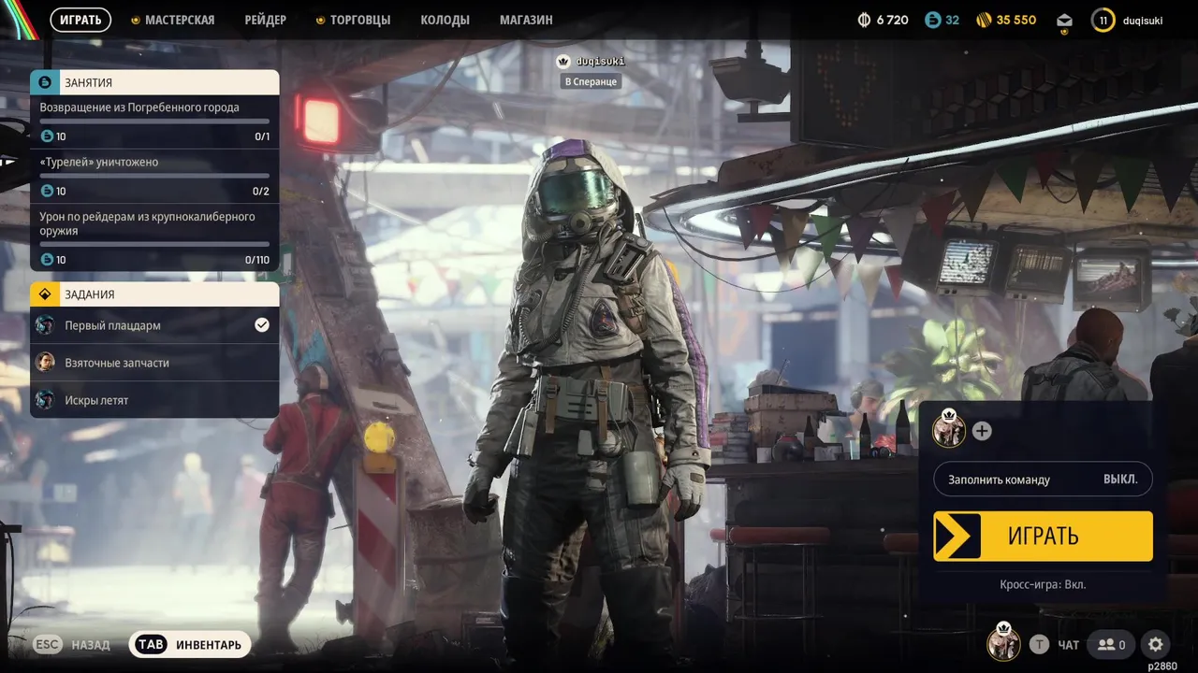
Task: Add a squad member with plus icon
Action: 982,431
